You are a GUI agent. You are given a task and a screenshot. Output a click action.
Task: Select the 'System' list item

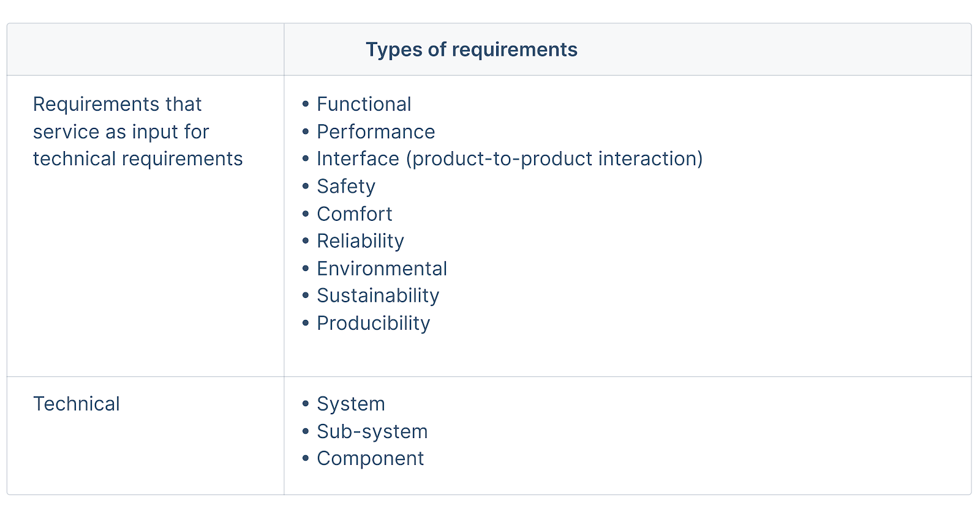pyautogui.click(x=350, y=404)
